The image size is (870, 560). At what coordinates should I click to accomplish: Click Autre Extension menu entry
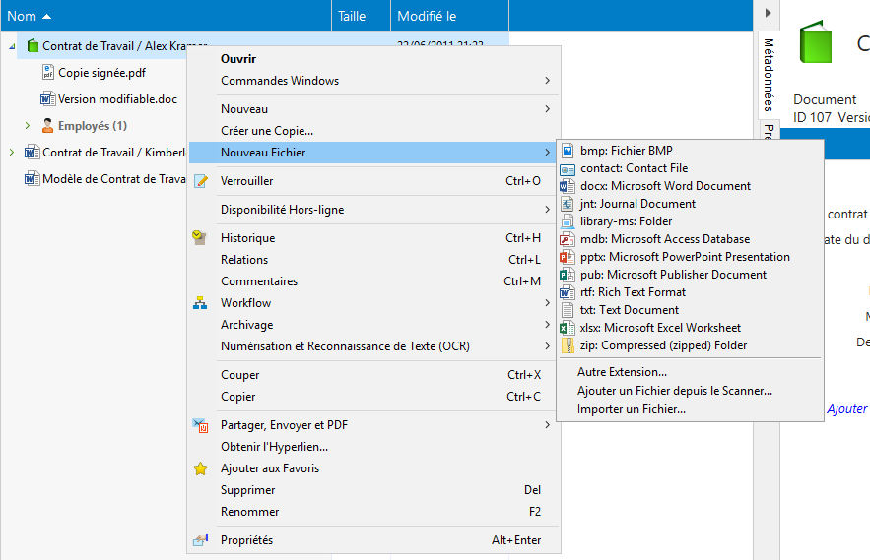click(x=622, y=372)
